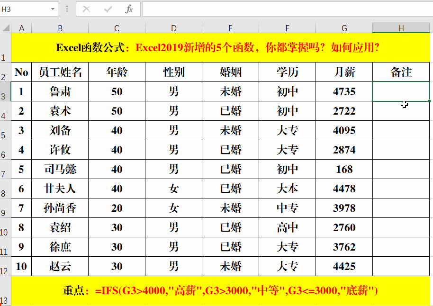Select the empty 备注 cell for 袁术

(x=401, y=111)
